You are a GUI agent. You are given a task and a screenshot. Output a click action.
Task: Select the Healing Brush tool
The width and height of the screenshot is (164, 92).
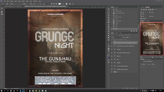(x=109, y=22)
